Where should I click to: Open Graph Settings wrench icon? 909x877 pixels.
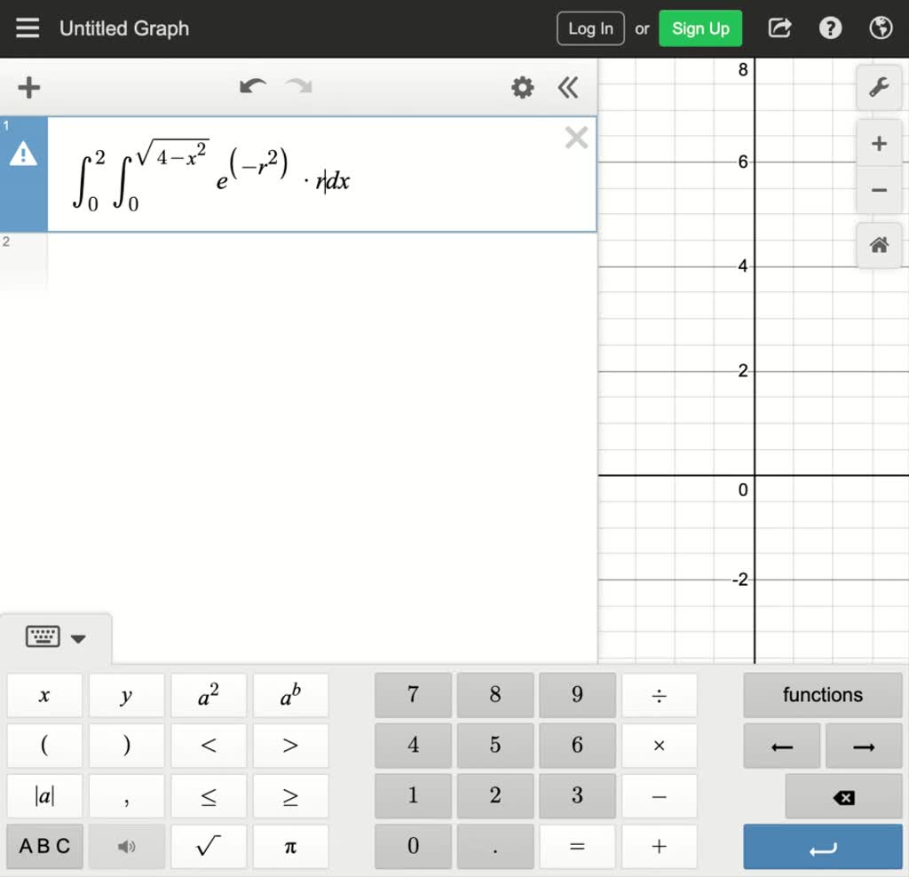(879, 88)
